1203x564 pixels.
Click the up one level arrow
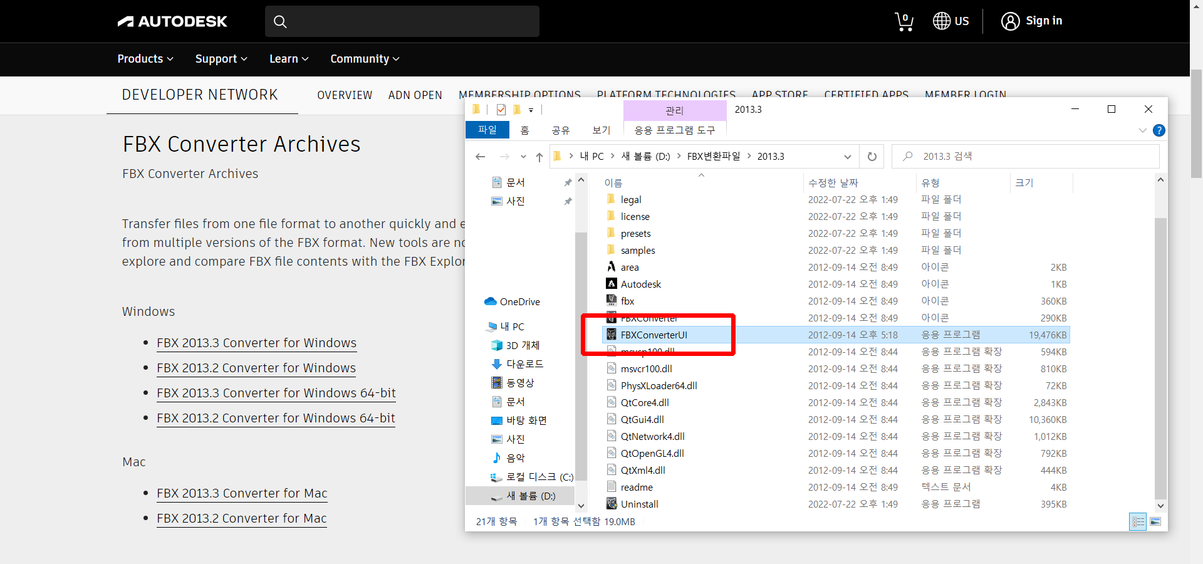(539, 157)
